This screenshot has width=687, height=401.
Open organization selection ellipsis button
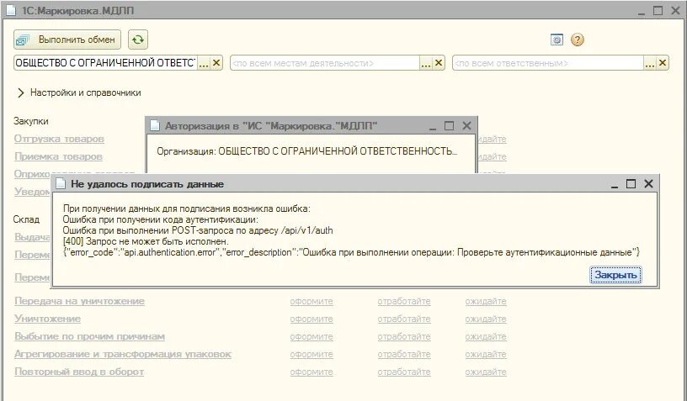point(204,63)
